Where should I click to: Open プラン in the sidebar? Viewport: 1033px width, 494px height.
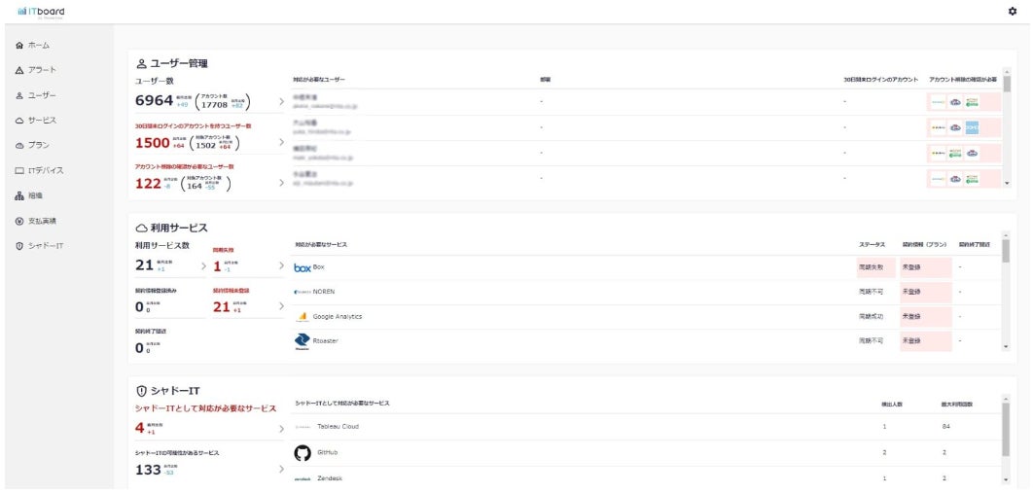point(32,146)
